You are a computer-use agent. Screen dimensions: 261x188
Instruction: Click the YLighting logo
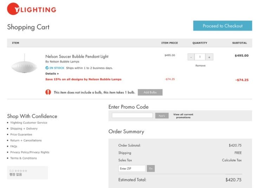click(x=32, y=9)
